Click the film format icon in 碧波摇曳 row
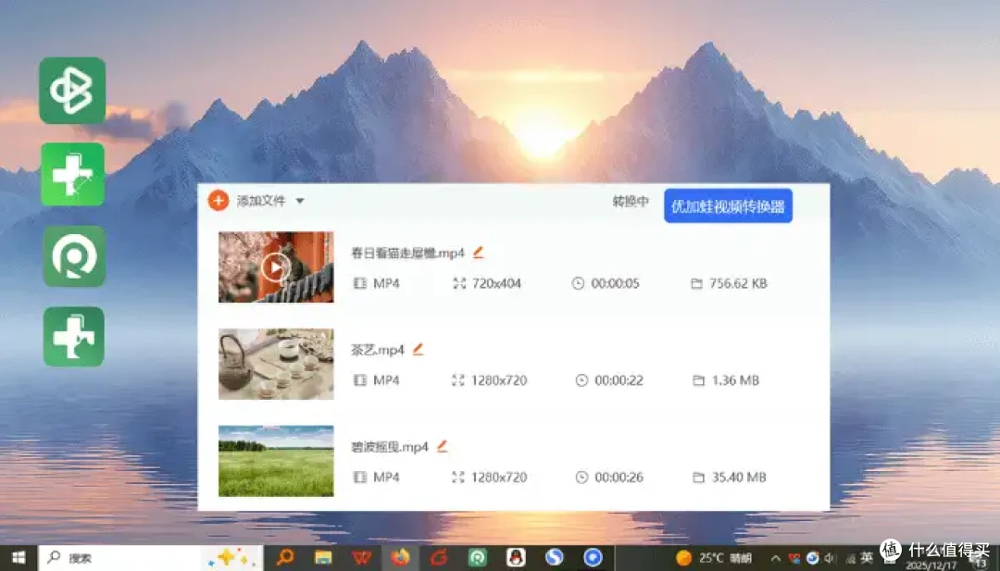This screenshot has height=571, width=1000. tap(359, 477)
